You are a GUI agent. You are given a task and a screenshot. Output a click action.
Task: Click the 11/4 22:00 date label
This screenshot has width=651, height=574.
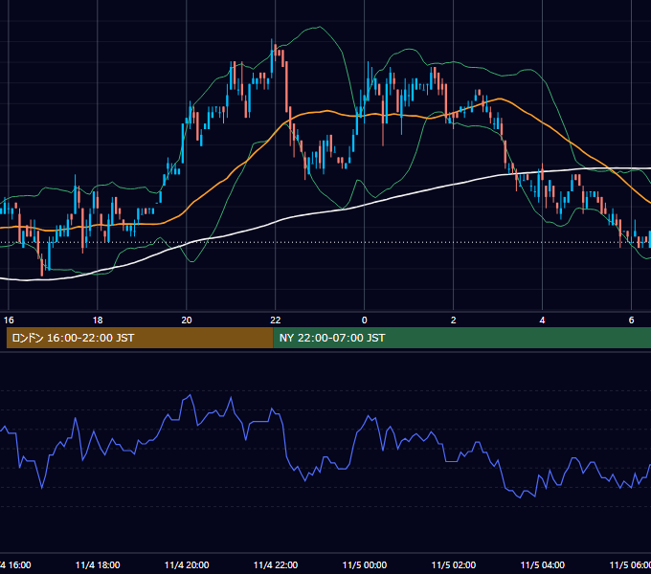pos(276,564)
